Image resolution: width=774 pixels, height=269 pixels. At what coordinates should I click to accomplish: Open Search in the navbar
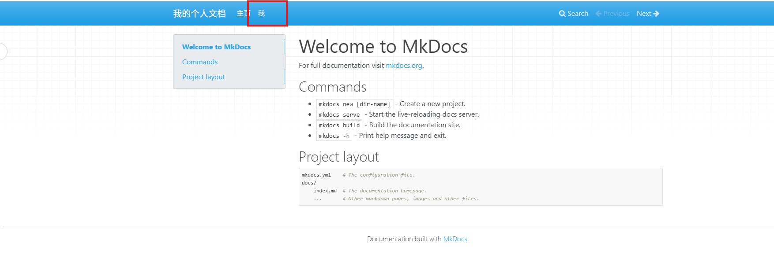(574, 14)
